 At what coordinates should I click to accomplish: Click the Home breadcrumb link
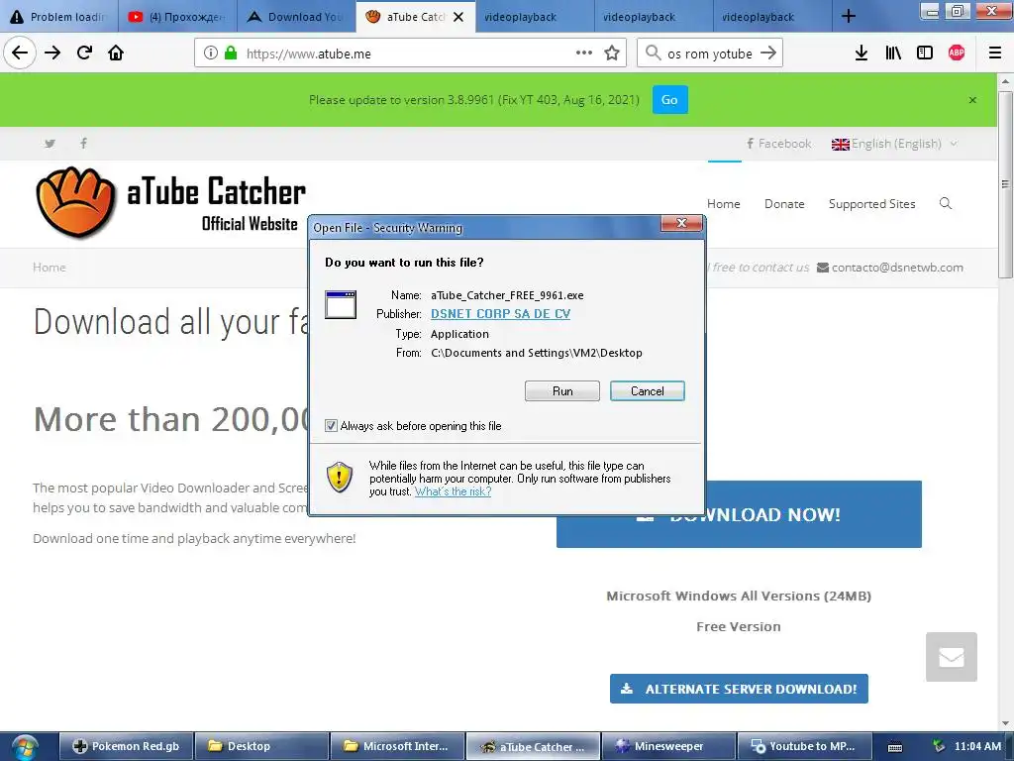point(50,268)
